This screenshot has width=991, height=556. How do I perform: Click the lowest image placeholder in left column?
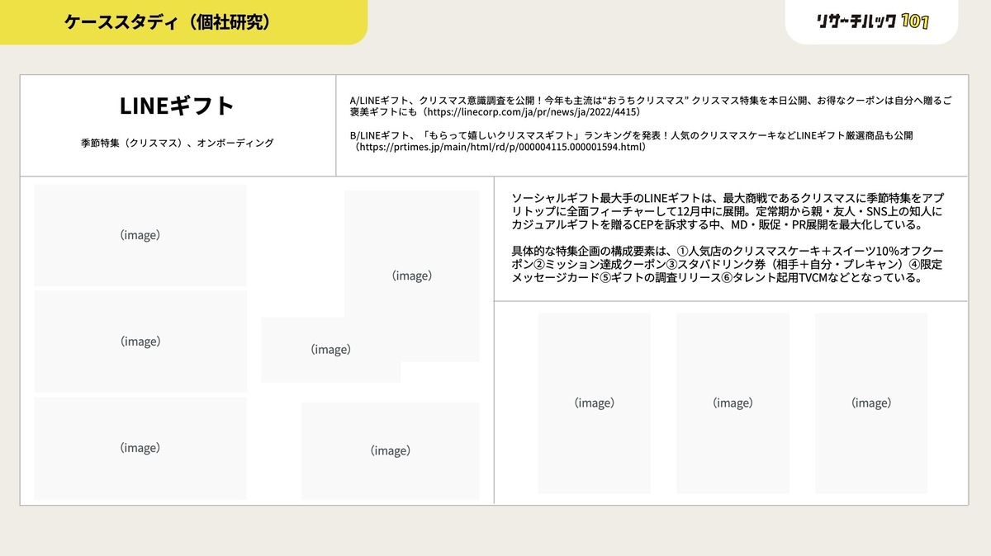[140, 448]
